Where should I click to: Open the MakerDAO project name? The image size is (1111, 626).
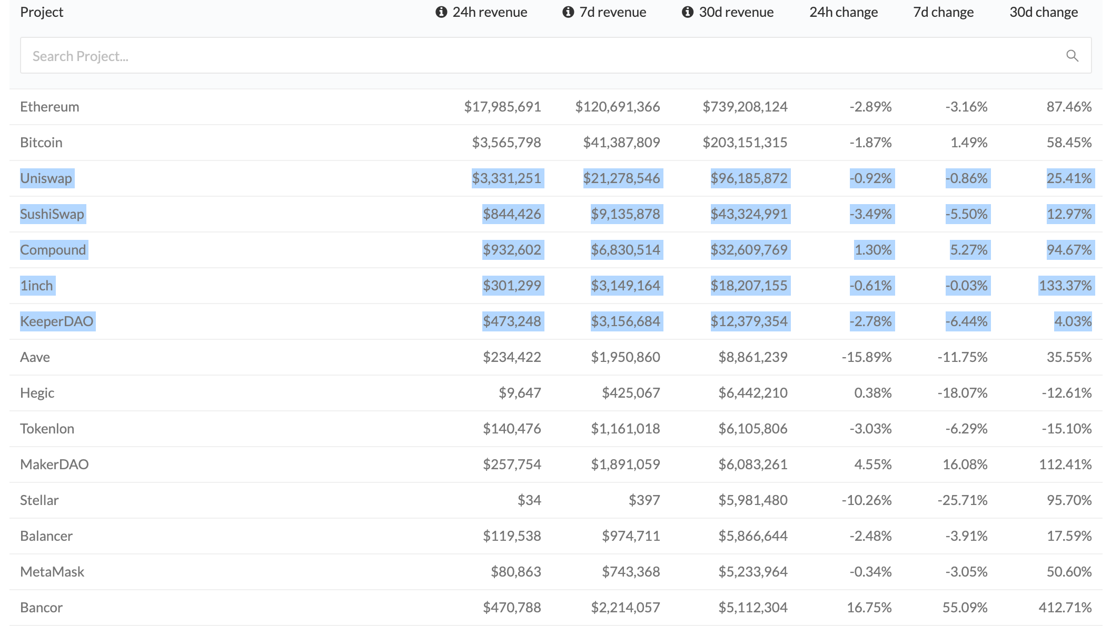tap(54, 465)
